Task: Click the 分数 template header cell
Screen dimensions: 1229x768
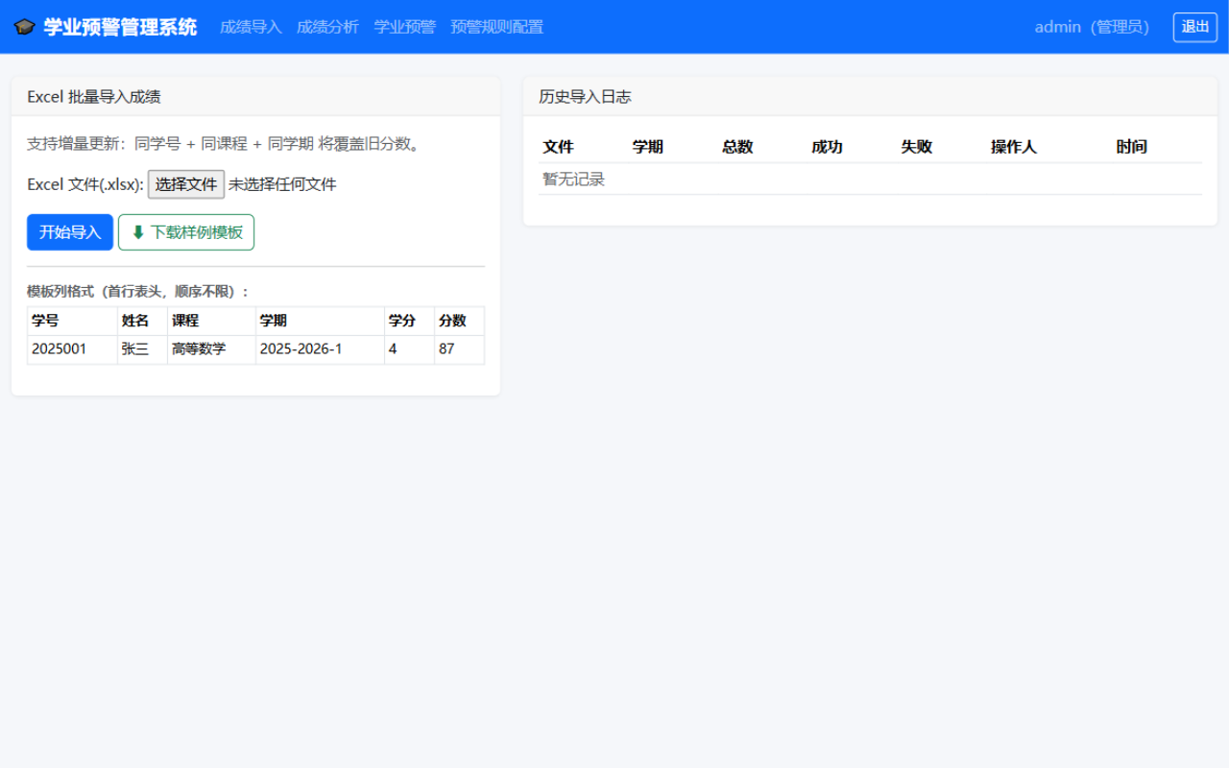Action: (459, 321)
